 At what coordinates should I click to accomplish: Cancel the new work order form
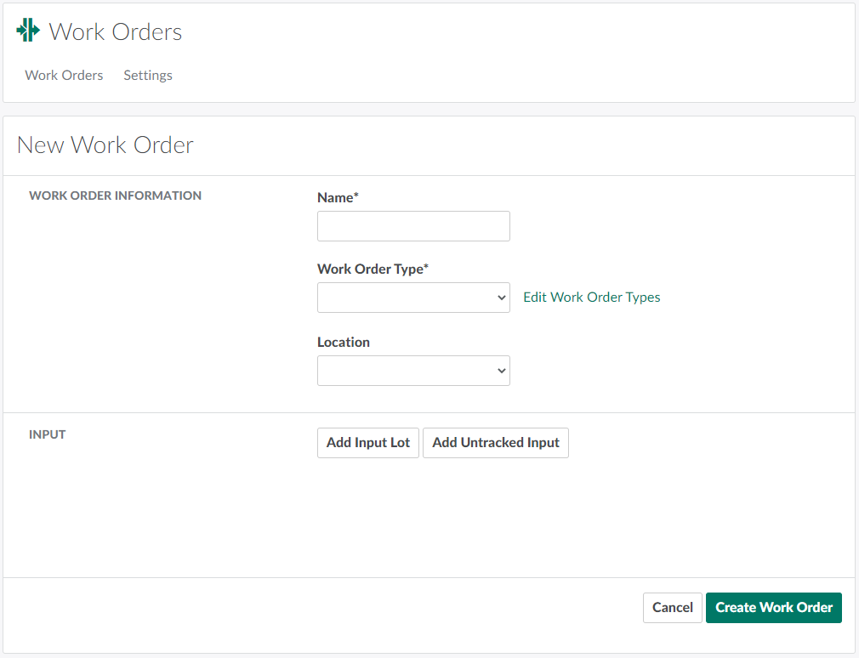[x=672, y=608]
